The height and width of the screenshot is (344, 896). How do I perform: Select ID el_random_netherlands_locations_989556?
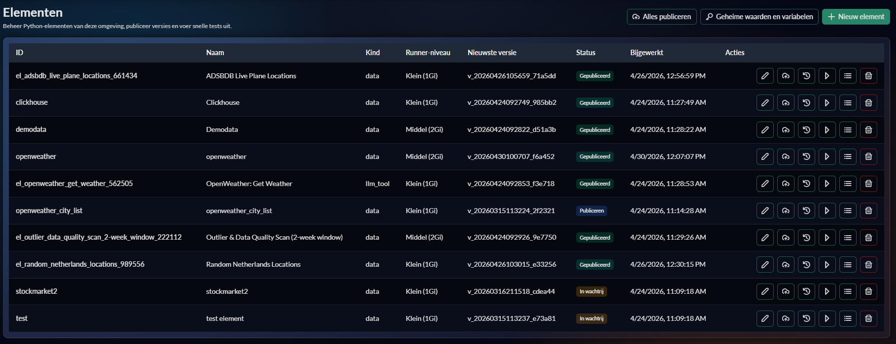point(80,264)
